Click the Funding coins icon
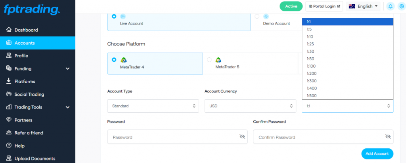The width and height of the screenshot is (406, 163). (x=9, y=68)
